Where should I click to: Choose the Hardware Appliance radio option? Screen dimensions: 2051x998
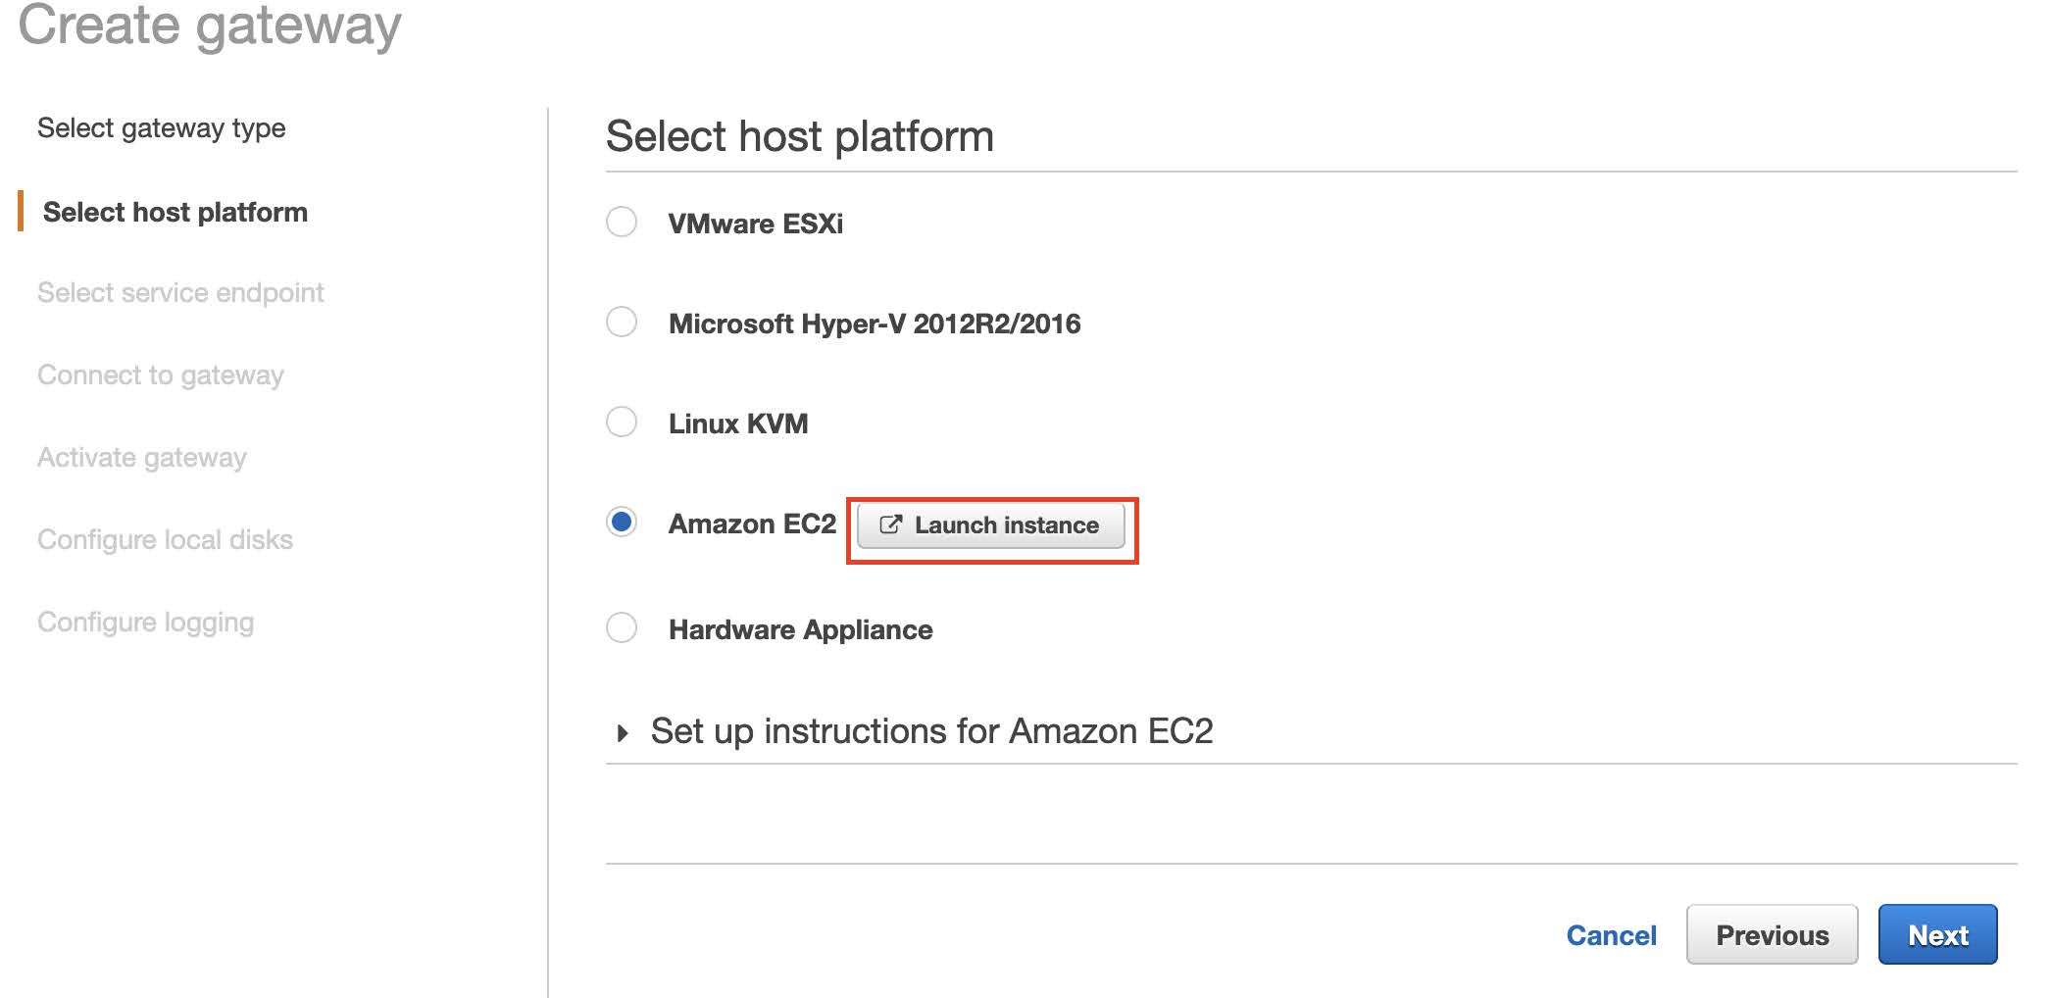(x=622, y=627)
